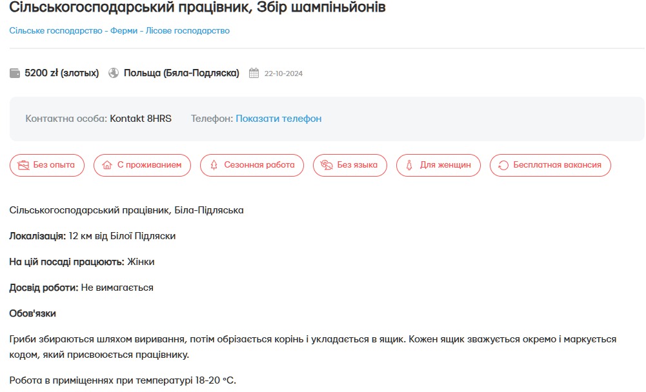
Task: Click the circular arrow icon in Бесплатная вакансия tag
Action: [502, 165]
